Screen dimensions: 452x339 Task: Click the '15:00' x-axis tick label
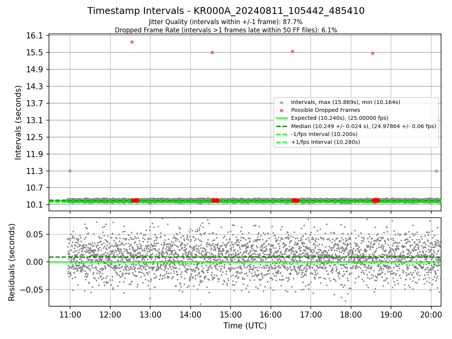231,315
